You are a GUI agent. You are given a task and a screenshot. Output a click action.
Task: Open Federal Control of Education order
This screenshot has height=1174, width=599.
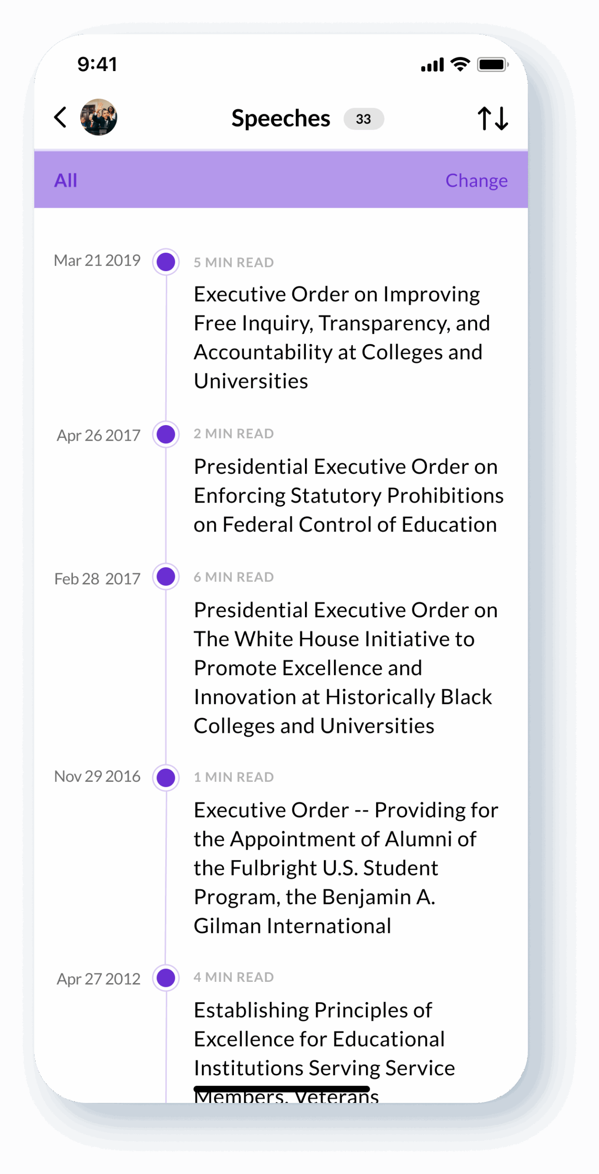348,495
